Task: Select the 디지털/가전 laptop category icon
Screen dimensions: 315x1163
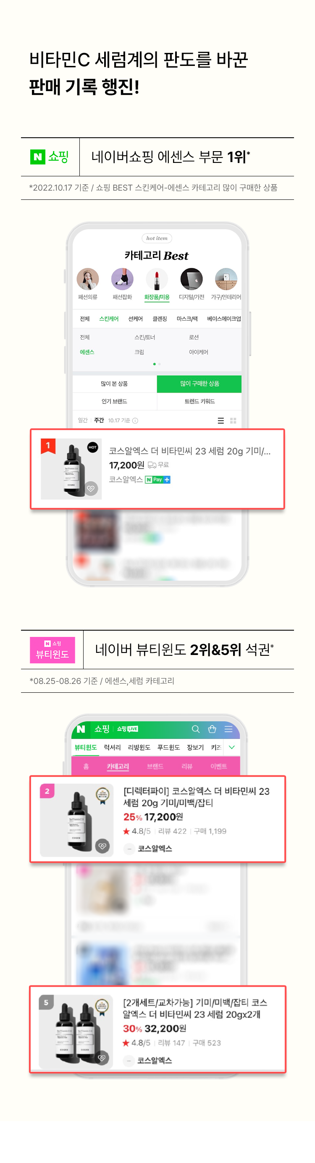Action: (x=192, y=279)
